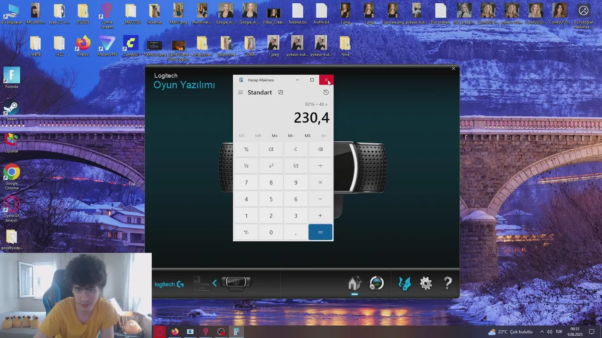Select the LORA desktop folder
This screenshot has width=602, height=338.
click(x=250, y=46)
